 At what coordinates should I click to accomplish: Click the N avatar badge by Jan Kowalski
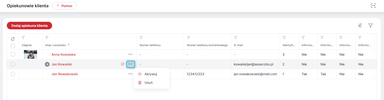(x=47, y=64)
